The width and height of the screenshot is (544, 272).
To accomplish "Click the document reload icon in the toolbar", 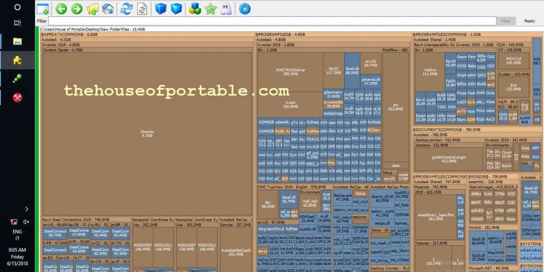I will (142, 8).
